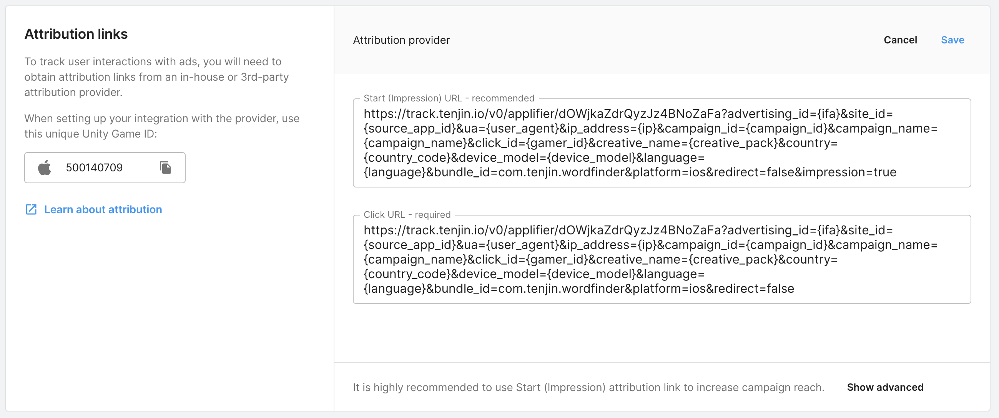999x418 pixels.
Task: Copy the Unity Game ID with copy icon
Action: pos(166,168)
